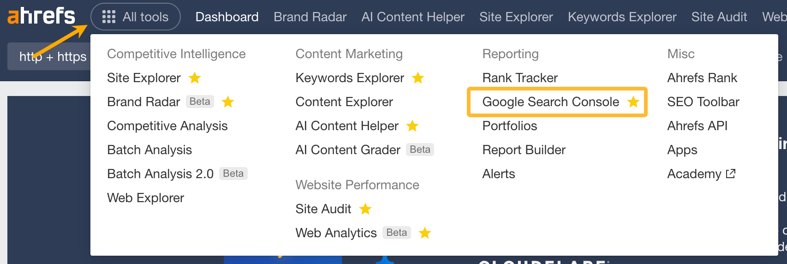The height and width of the screenshot is (264, 787).
Task: Unfavorite Keywords Explorer using its star
Action: 418,78
